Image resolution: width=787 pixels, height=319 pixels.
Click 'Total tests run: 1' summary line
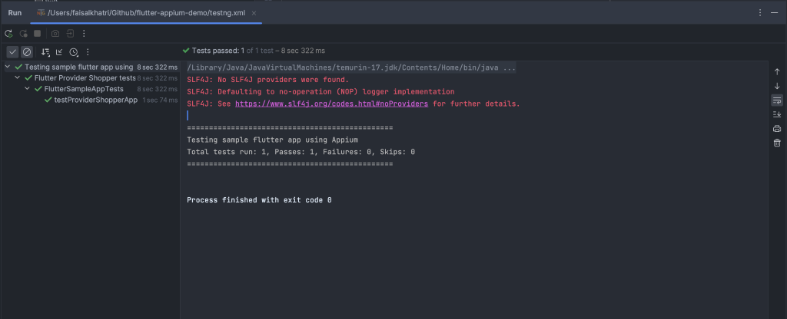click(x=301, y=153)
